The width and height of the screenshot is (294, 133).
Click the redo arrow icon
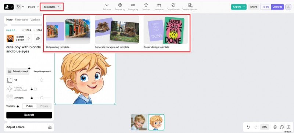tap(256, 127)
